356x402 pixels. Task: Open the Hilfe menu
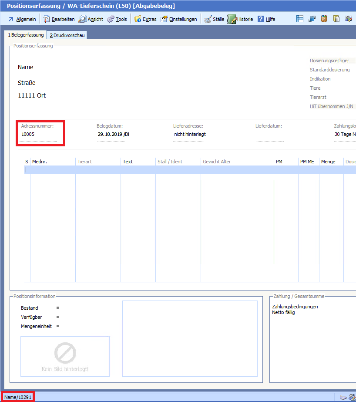[x=266, y=19]
